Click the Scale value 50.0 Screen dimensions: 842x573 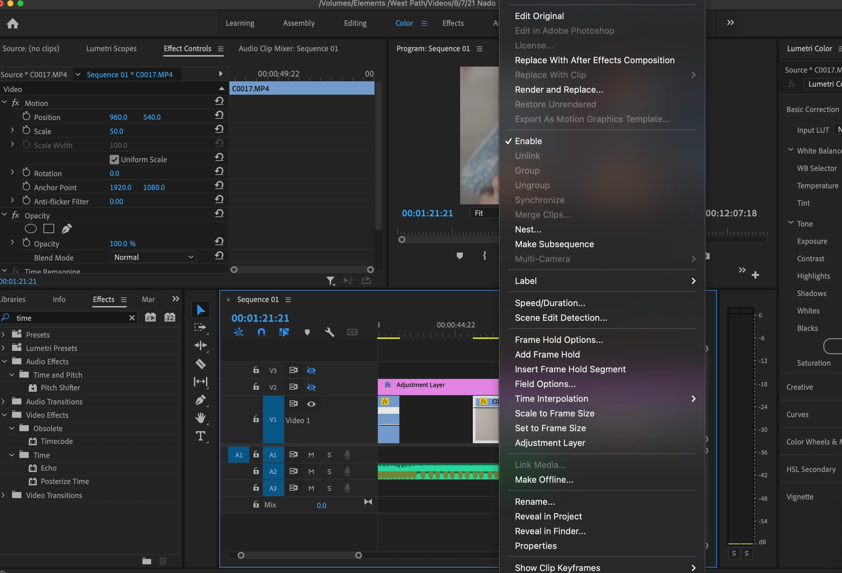click(x=116, y=131)
